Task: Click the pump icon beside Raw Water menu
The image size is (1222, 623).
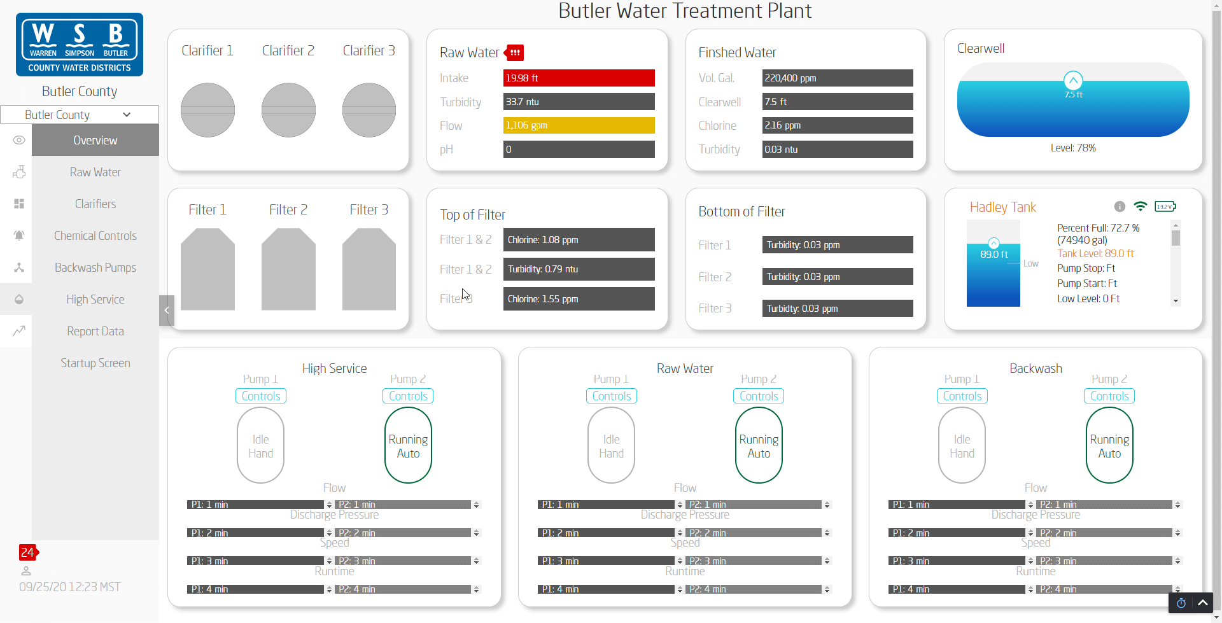Action: pos(19,172)
